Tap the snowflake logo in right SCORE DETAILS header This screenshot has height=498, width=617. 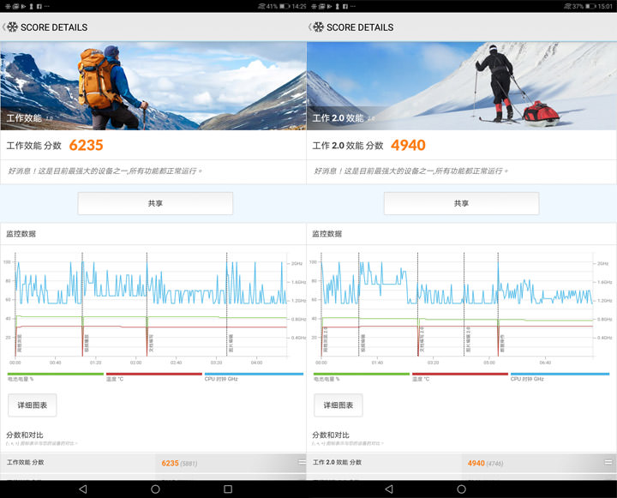317,27
